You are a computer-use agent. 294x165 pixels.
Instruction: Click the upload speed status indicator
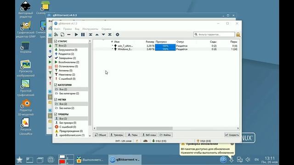[x=204, y=141]
